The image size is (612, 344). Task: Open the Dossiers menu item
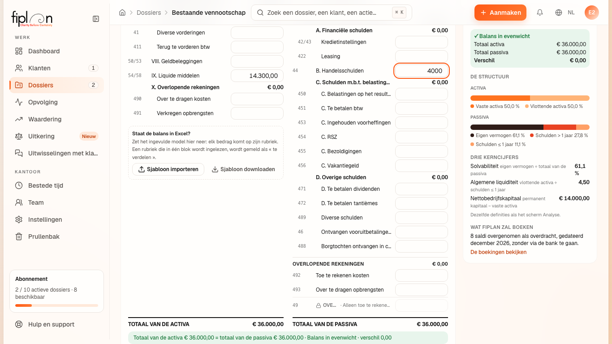[56, 85]
